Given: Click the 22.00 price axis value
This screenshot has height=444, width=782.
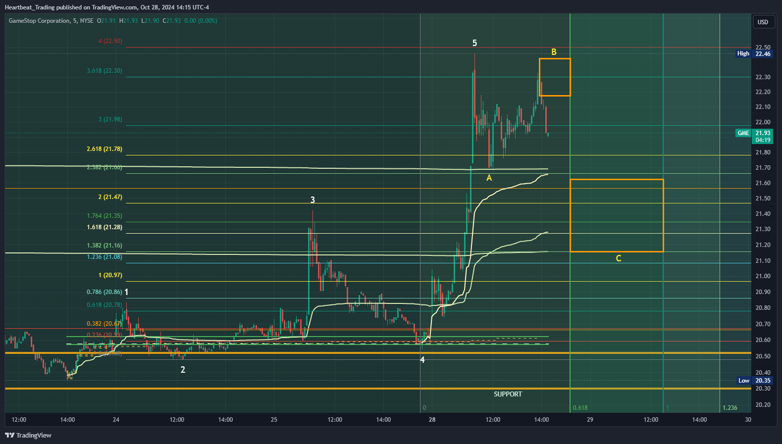Looking at the screenshot, I should pos(763,122).
